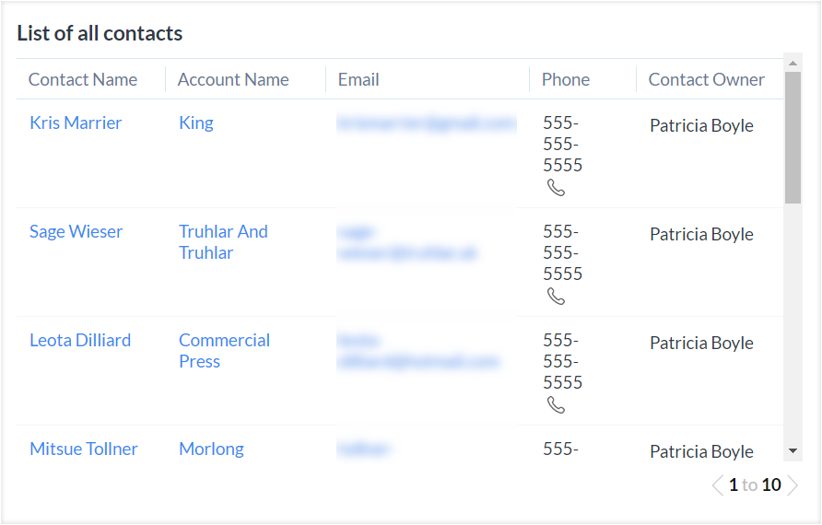
Task: Open the Morlong account
Action: click(x=211, y=449)
